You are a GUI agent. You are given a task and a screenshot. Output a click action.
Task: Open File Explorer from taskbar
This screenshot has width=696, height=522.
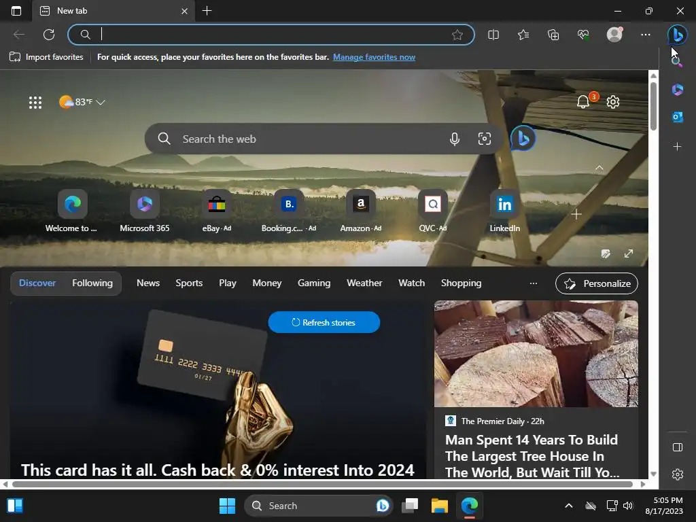point(440,506)
